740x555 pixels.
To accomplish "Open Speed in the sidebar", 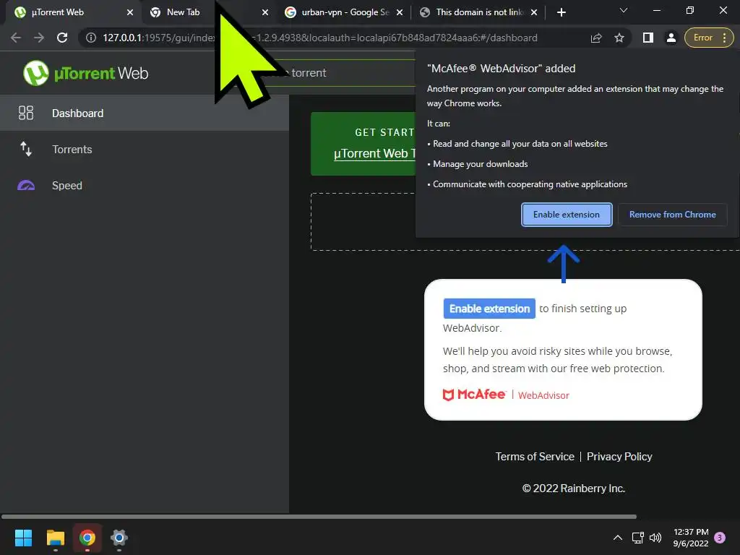I will [145, 186].
